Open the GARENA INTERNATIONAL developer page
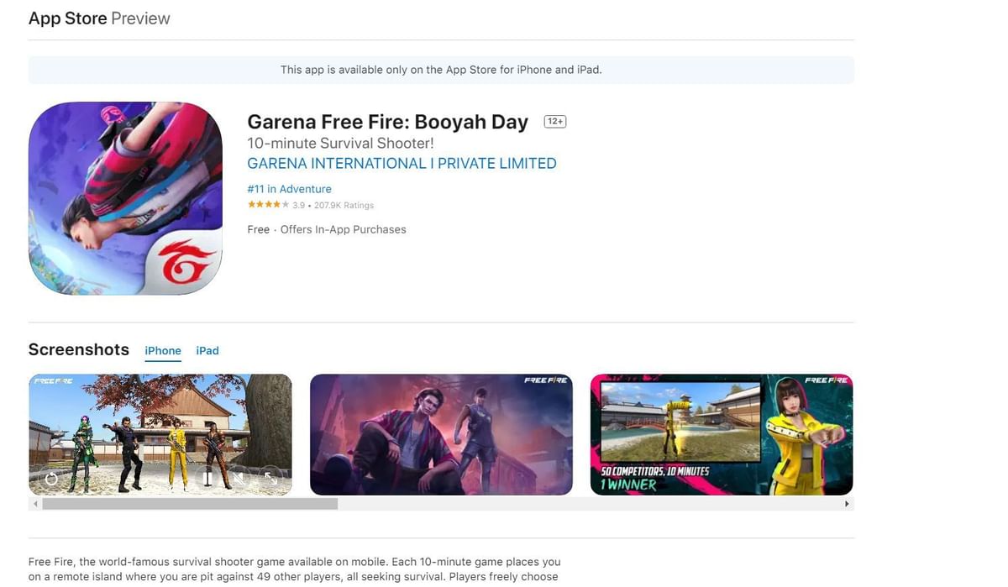Viewport: 1008px width, 587px height. click(x=402, y=163)
